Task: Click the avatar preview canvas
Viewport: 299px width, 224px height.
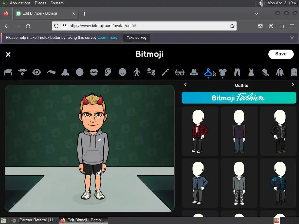Action: (x=90, y=148)
